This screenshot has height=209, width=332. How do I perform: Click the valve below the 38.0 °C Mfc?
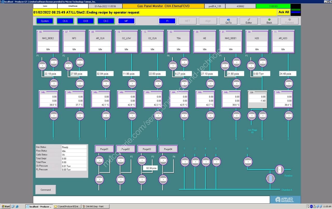54,116
